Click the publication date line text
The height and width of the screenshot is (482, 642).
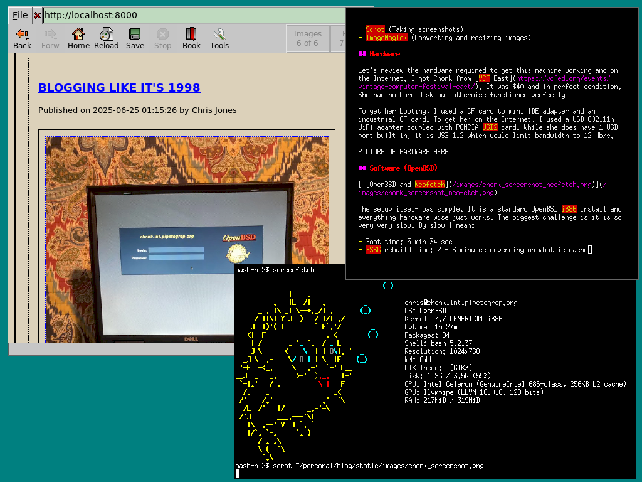tap(137, 110)
